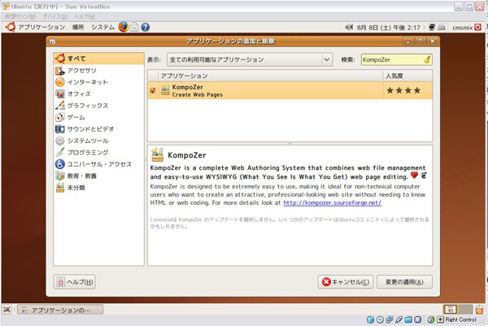
Task: Select the すべて category icon
Action: 60,59
